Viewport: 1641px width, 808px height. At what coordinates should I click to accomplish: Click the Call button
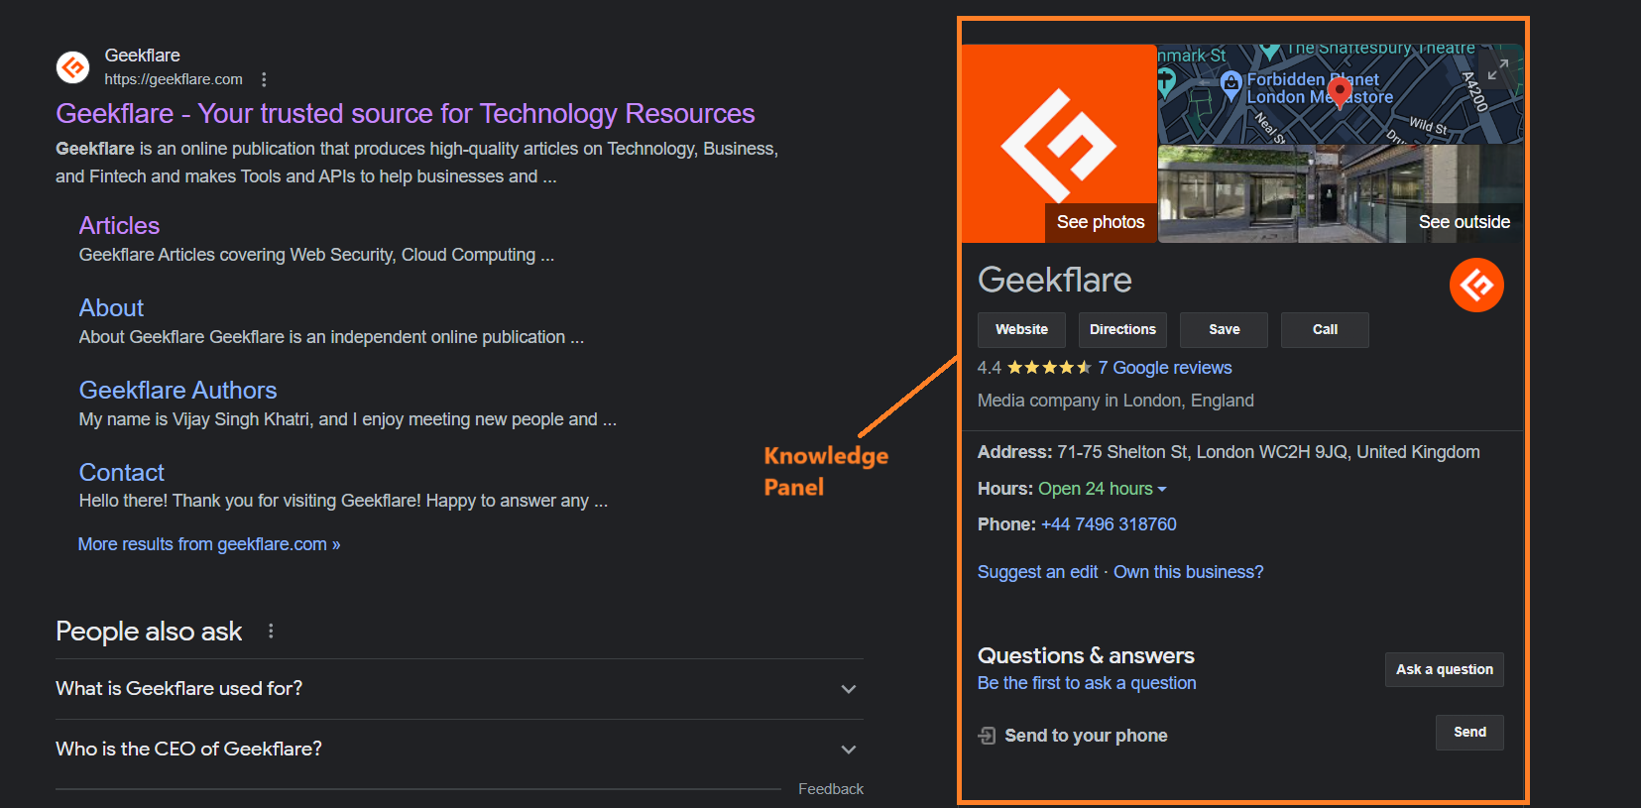(x=1325, y=330)
